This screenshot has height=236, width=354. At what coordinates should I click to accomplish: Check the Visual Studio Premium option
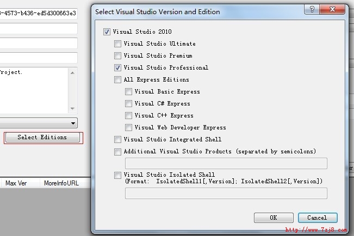click(x=117, y=56)
